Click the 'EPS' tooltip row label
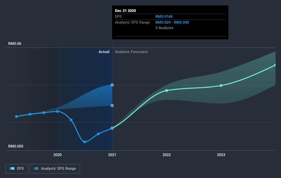 [118, 16]
